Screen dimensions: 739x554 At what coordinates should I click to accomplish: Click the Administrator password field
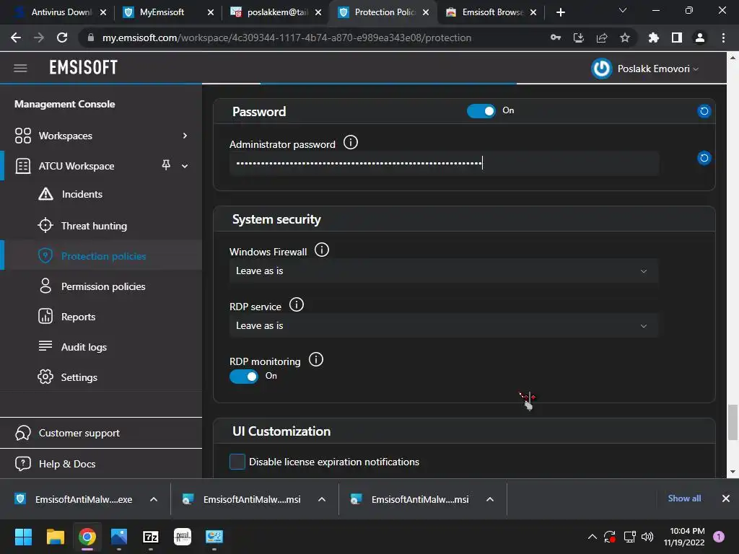tap(444, 164)
